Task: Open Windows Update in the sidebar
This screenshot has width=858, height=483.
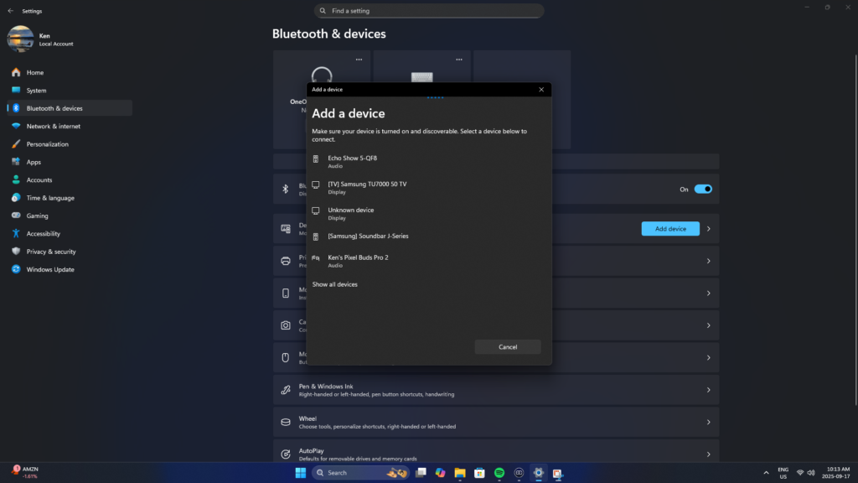Action: pos(50,270)
